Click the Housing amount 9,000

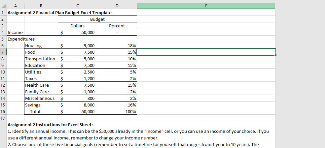coord(77,46)
